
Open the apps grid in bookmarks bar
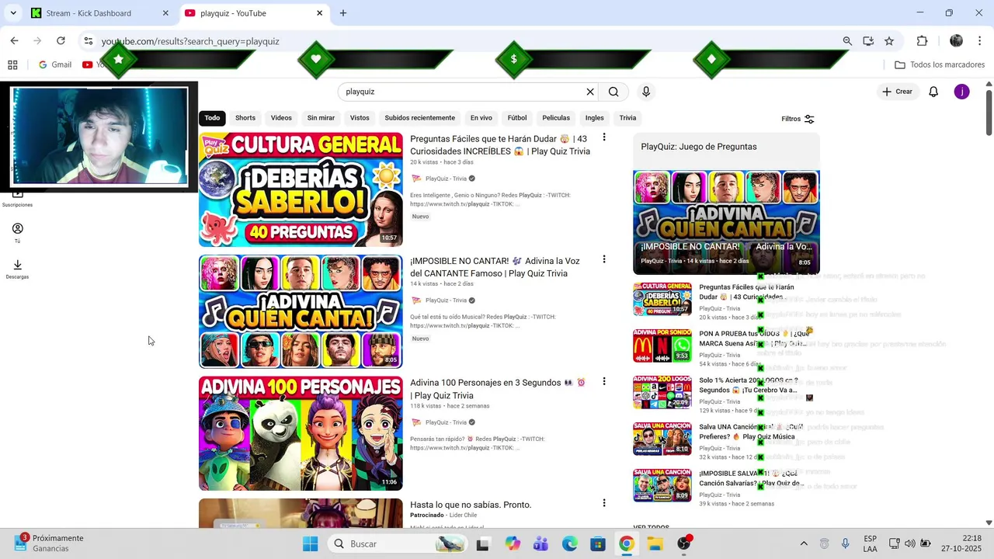tap(12, 65)
